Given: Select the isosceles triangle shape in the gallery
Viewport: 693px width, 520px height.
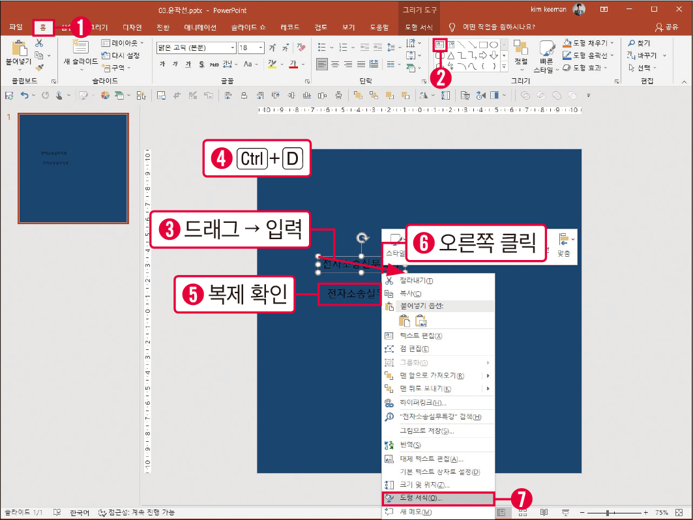Looking at the screenshot, I should [450, 55].
